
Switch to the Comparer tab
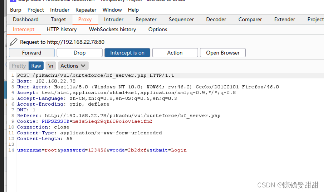[250, 20]
